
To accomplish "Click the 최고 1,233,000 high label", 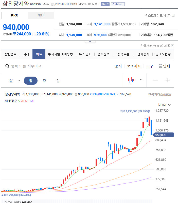I will pyautogui.click(x=135, y=111).
